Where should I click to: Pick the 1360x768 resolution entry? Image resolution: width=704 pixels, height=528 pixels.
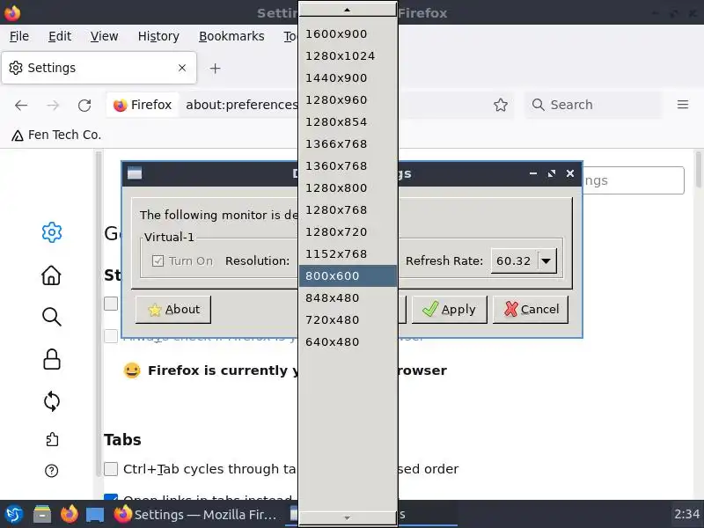coord(348,166)
